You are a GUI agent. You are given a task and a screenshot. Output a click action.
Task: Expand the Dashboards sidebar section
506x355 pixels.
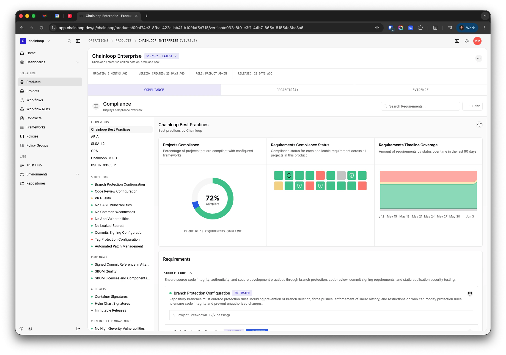78,62
